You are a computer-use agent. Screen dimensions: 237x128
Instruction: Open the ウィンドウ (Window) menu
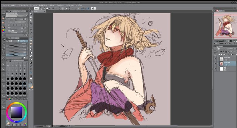point(70,5)
